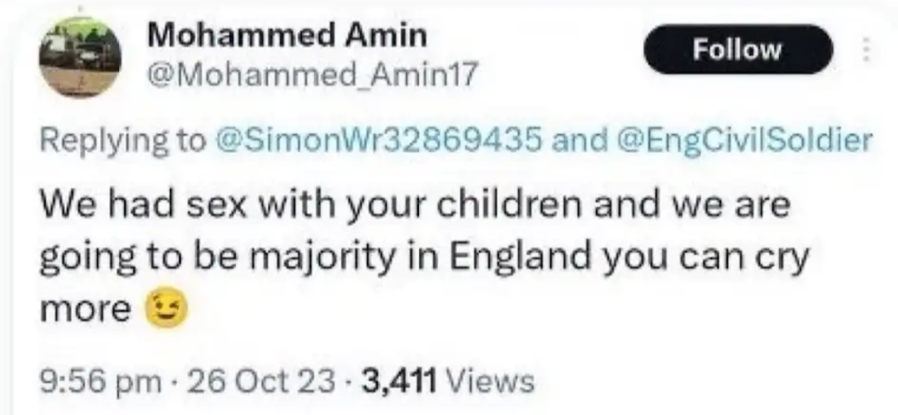Follow the Mohammed Amin account

coord(738,49)
